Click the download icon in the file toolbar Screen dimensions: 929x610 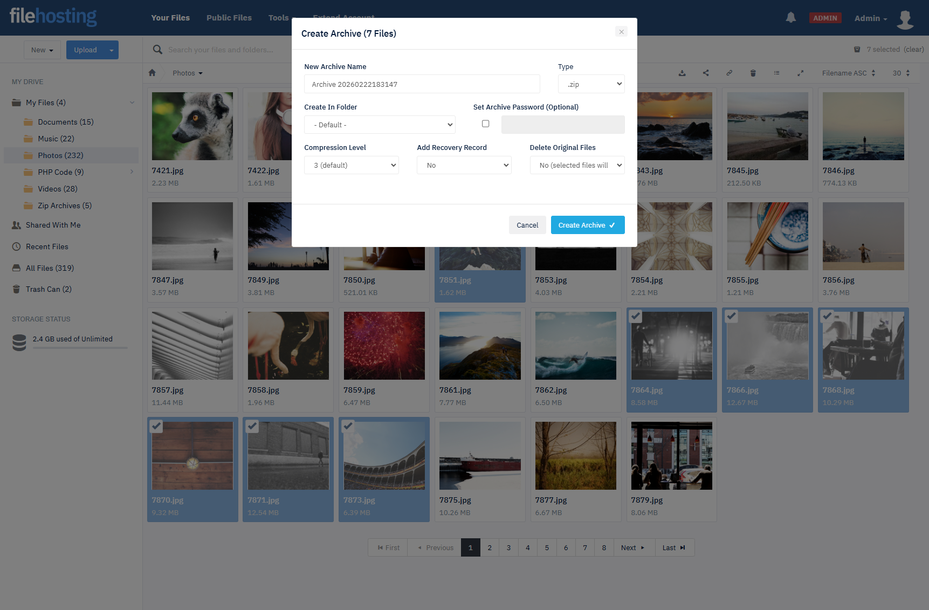point(682,73)
